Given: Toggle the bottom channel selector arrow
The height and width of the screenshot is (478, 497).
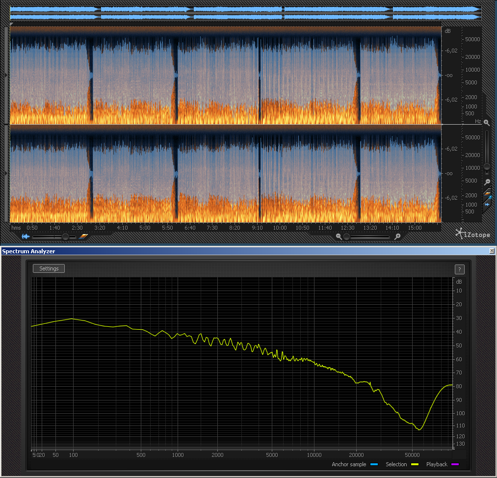Looking at the screenshot, I should pyautogui.click(x=6, y=173).
